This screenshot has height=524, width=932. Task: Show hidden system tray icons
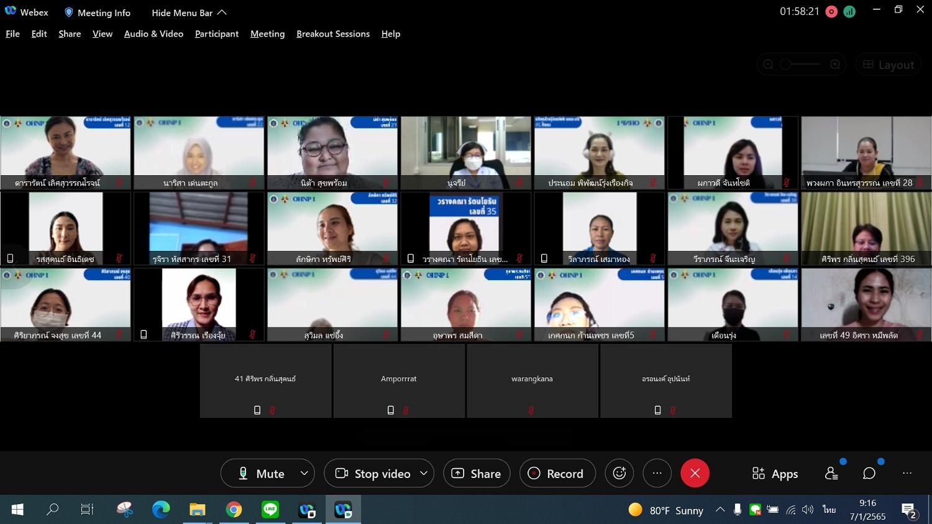coord(720,510)
